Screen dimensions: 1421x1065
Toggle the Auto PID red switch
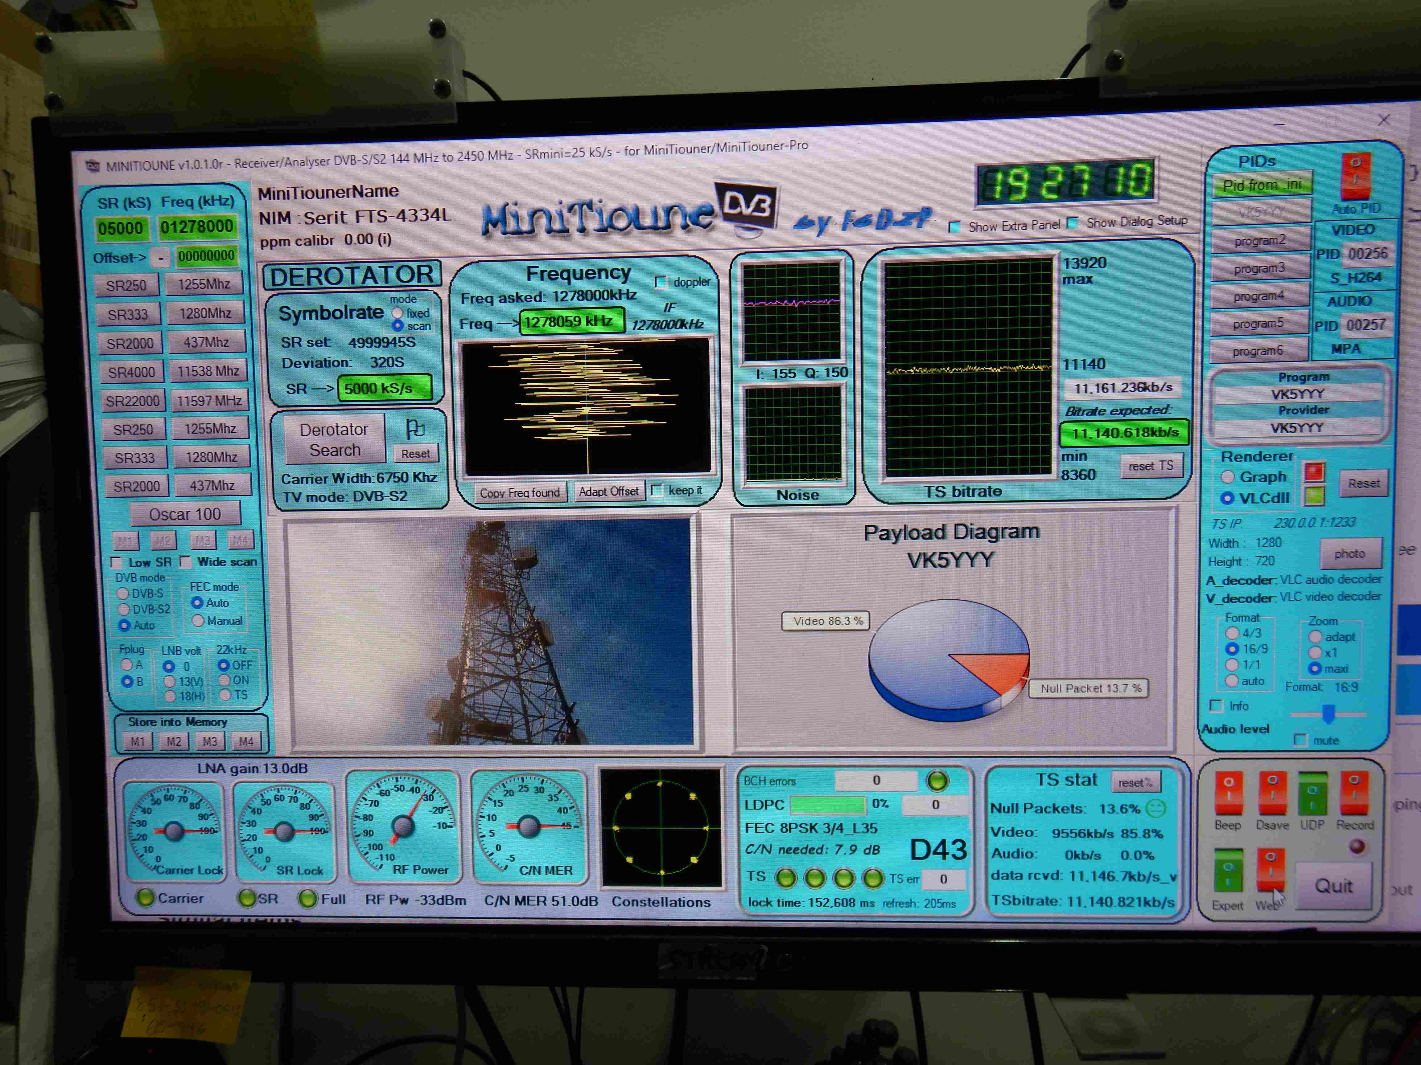(x=1356, y=175)
